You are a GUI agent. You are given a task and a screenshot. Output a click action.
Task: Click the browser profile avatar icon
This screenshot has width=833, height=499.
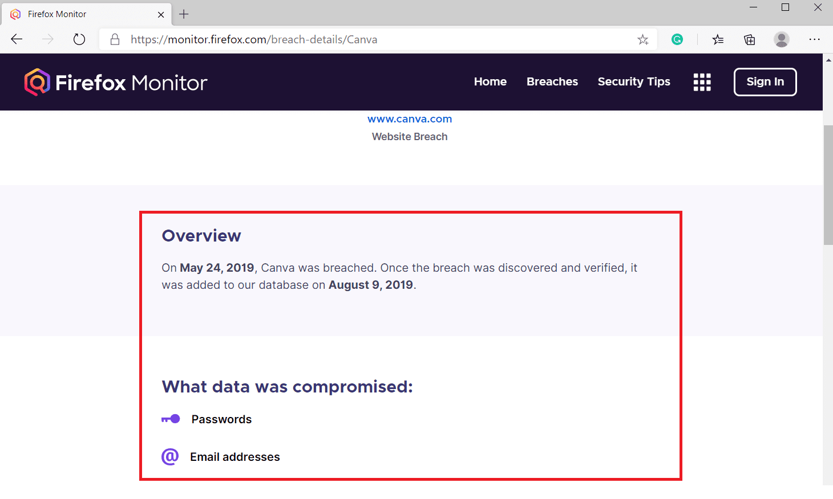click(781, 39)
